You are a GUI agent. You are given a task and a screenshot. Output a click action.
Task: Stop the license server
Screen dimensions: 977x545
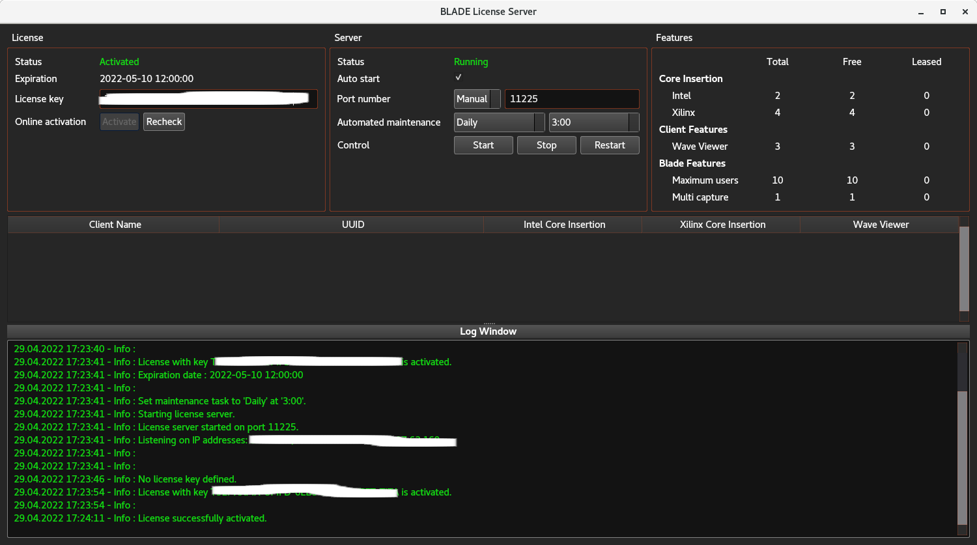tap(546, 145)
